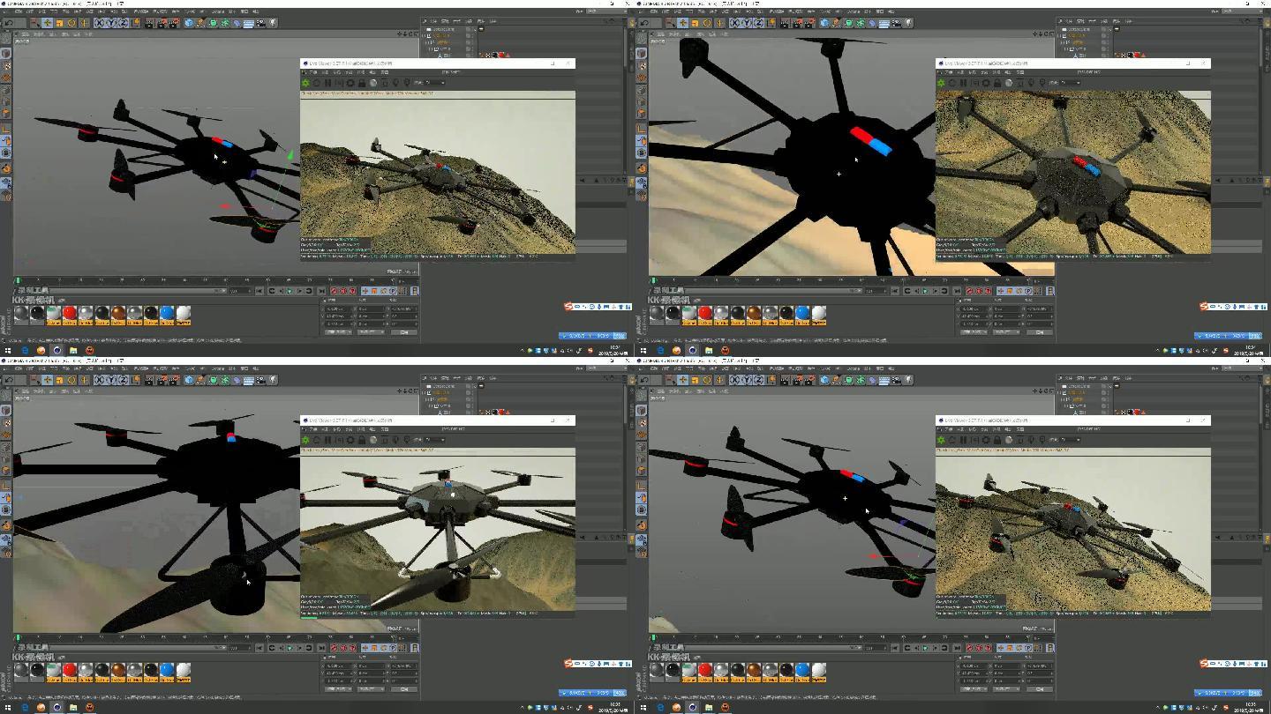Click X position field in multi-drone render pane
Screen dimensions: 1271x714
(x=974, y=666)
